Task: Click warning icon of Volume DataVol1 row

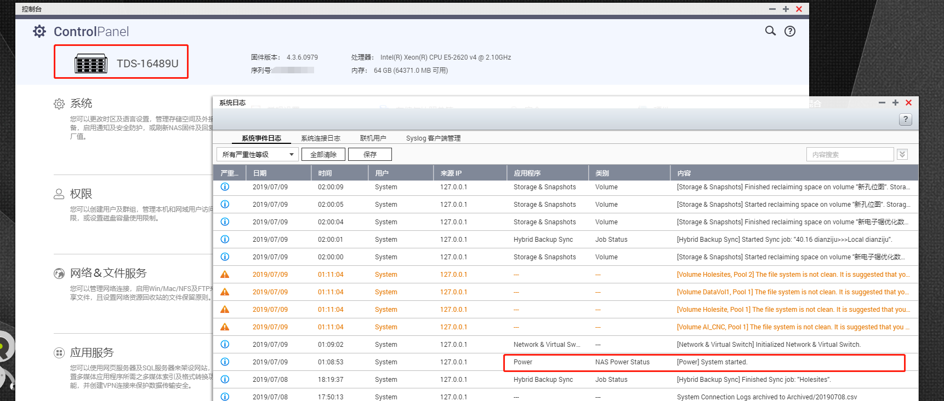Action: pyautogui.click(x=225, y=292)
